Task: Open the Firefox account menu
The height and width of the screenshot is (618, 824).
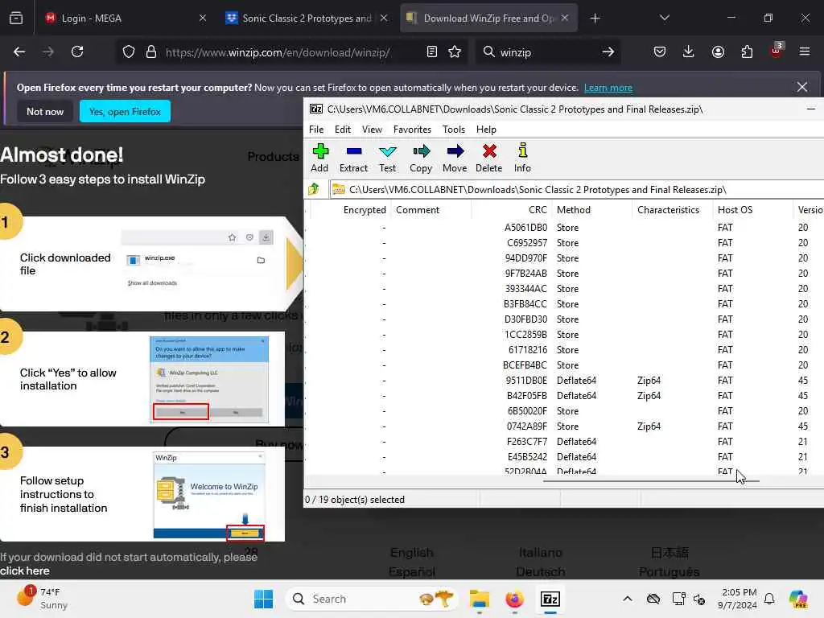Action: click(x=718, y=51)
